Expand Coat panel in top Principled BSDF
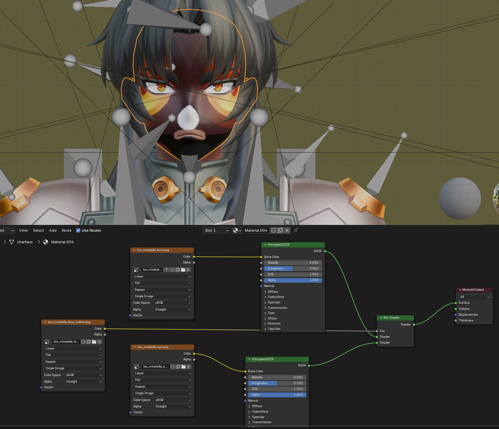Screen dimensions: 499x429 click(265, 313)
